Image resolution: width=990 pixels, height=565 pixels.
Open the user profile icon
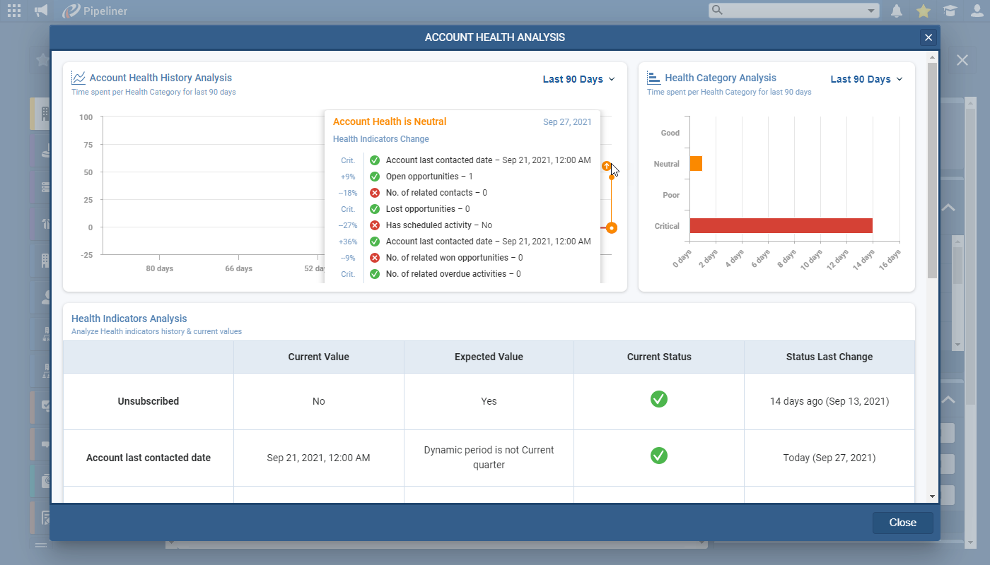point(976,11)
